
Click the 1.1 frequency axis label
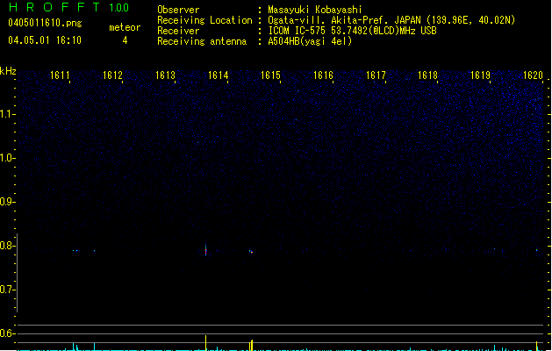pos(7,114)
